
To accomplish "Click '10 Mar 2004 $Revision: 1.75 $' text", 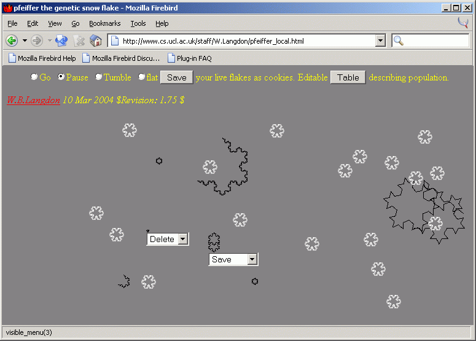I will [123, 100].
